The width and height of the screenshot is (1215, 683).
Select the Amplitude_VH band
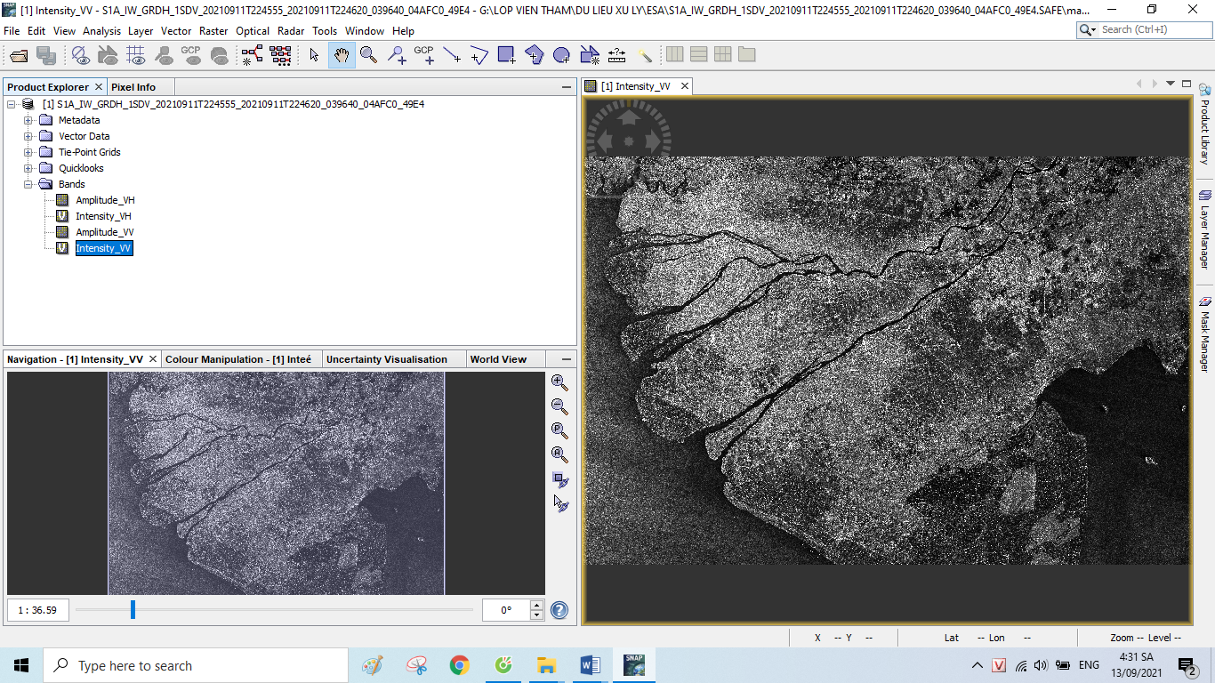click(105, 200)
